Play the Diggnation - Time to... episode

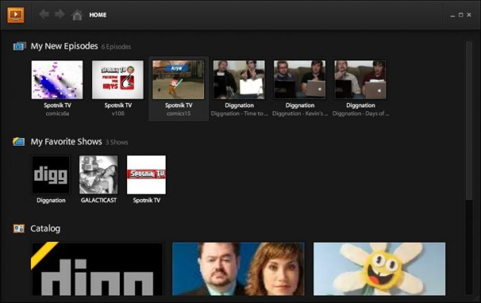click(239, 80)
